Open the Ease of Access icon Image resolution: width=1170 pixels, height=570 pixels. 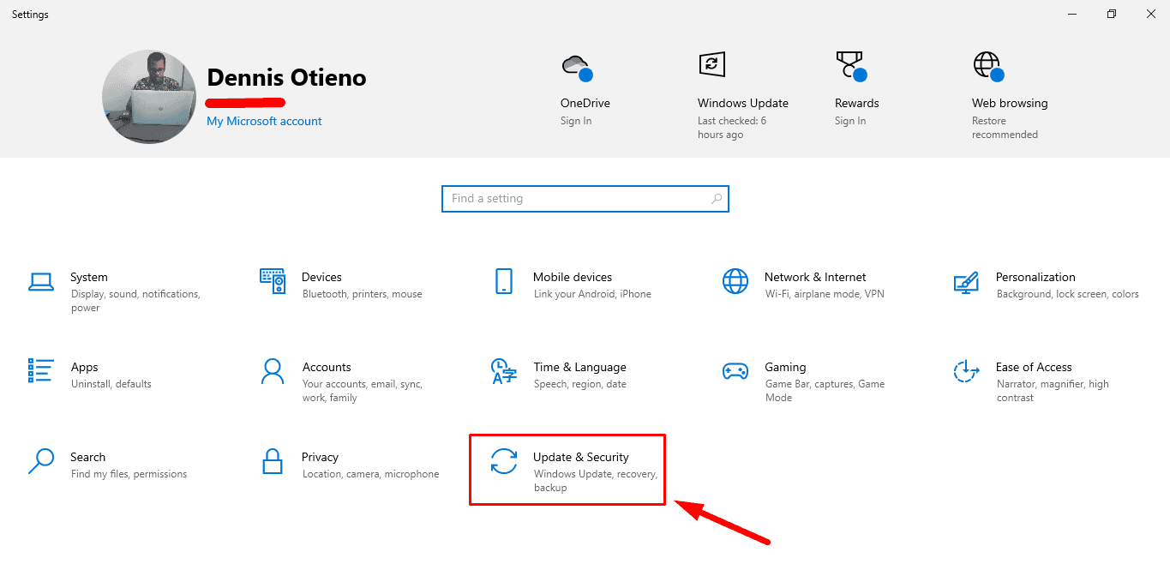tap(966, 371)
